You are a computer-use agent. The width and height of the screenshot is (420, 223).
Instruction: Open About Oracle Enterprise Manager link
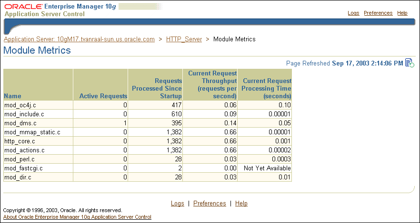pyautogui.click(x=77, y=217)
